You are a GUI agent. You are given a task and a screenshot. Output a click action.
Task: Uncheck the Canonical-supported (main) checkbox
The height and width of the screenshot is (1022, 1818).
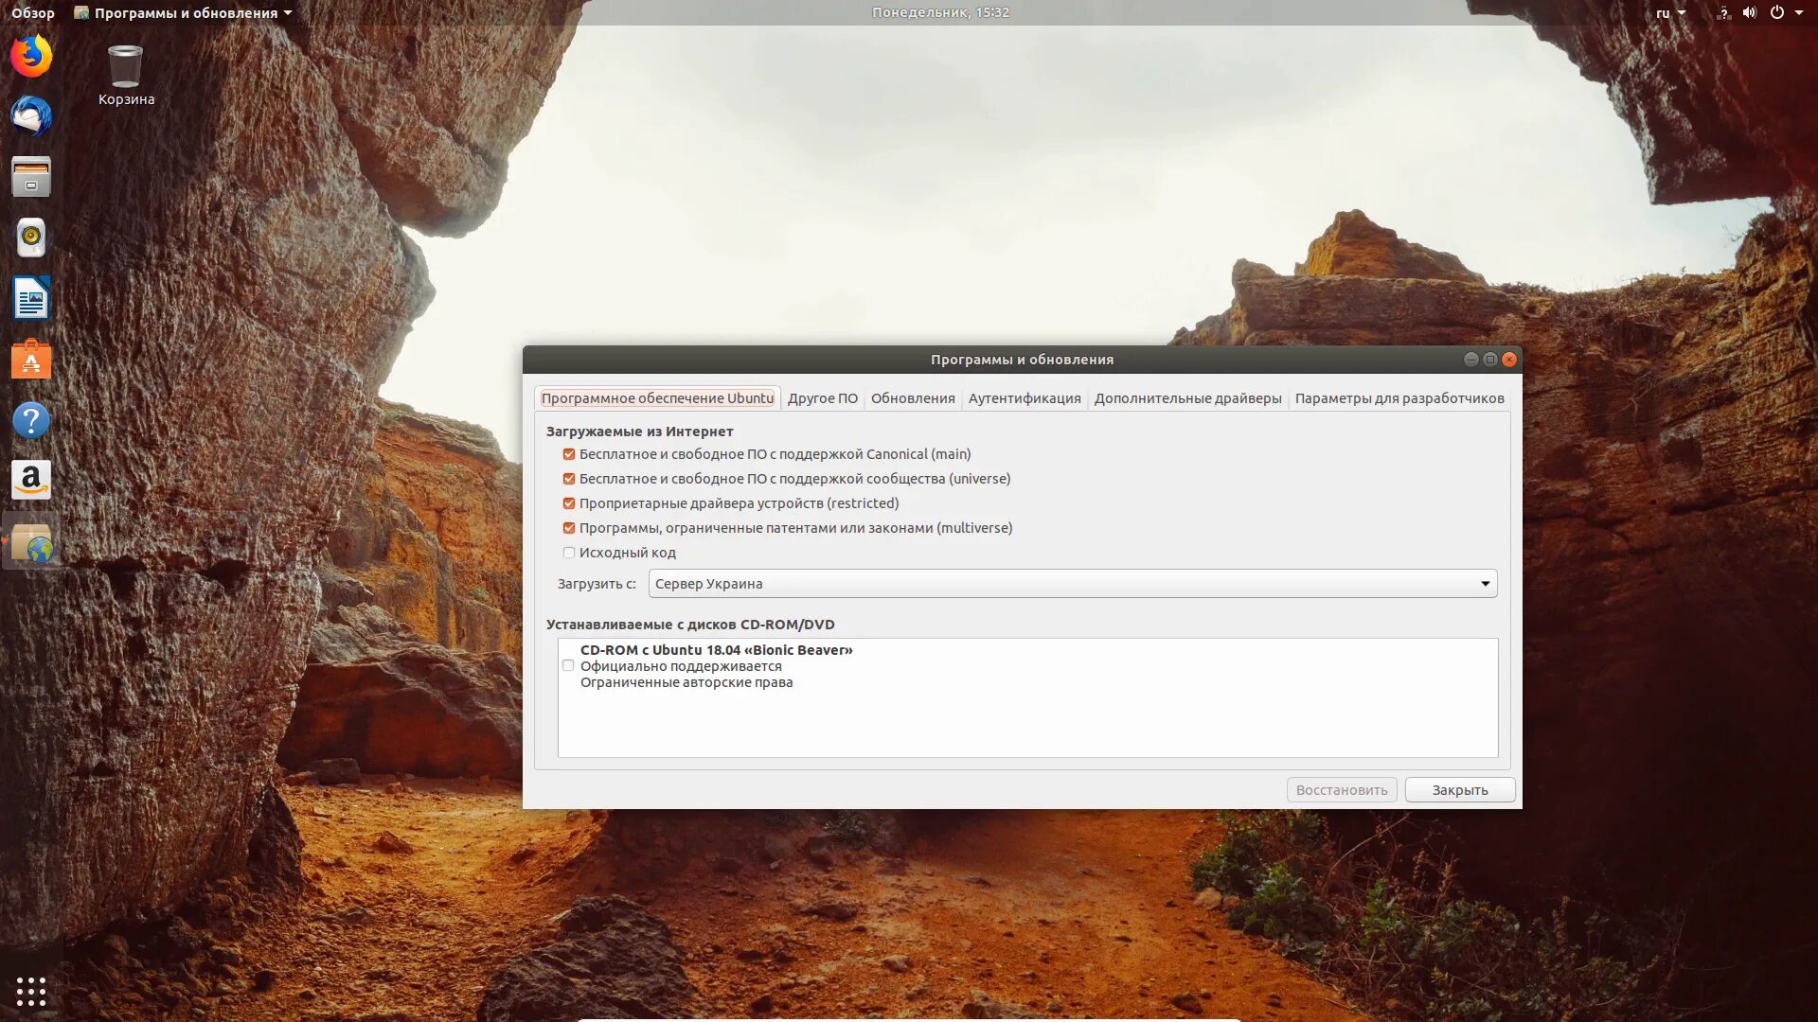pos(569,454)
